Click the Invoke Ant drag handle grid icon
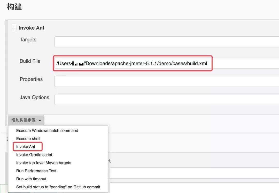This screenshot has width=279, height=193. coord(14,28)
